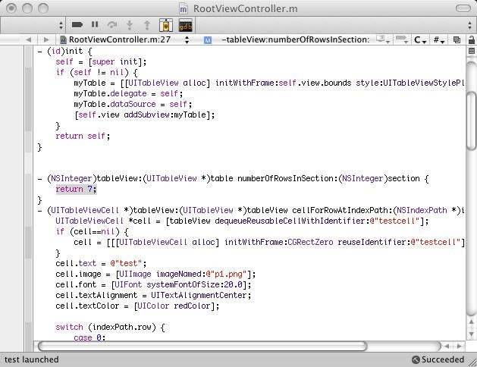The width and height of the screenshot is (477, 367).
Task: Go back in file history
Action: pyautogui.click(x=29, y=39)
